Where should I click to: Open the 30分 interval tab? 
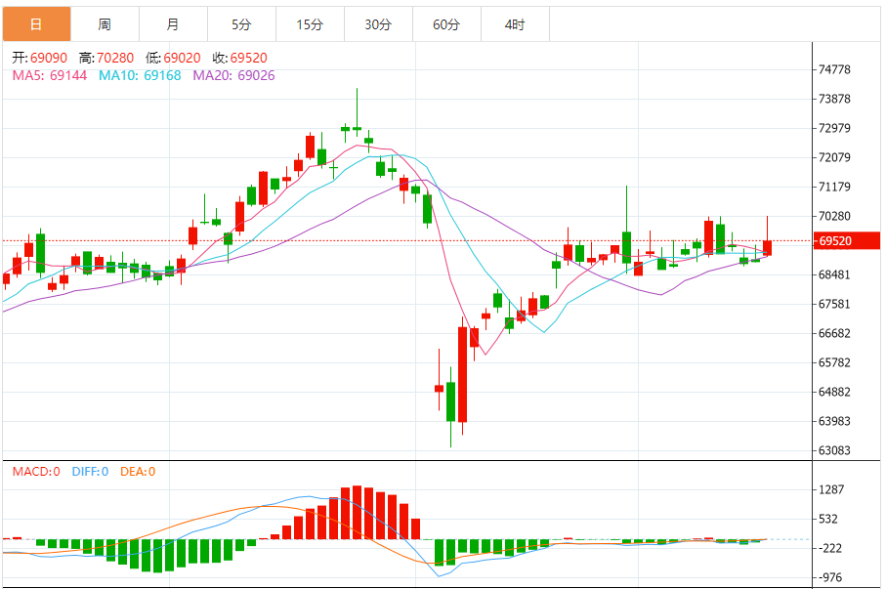click(x=378, y=24)
